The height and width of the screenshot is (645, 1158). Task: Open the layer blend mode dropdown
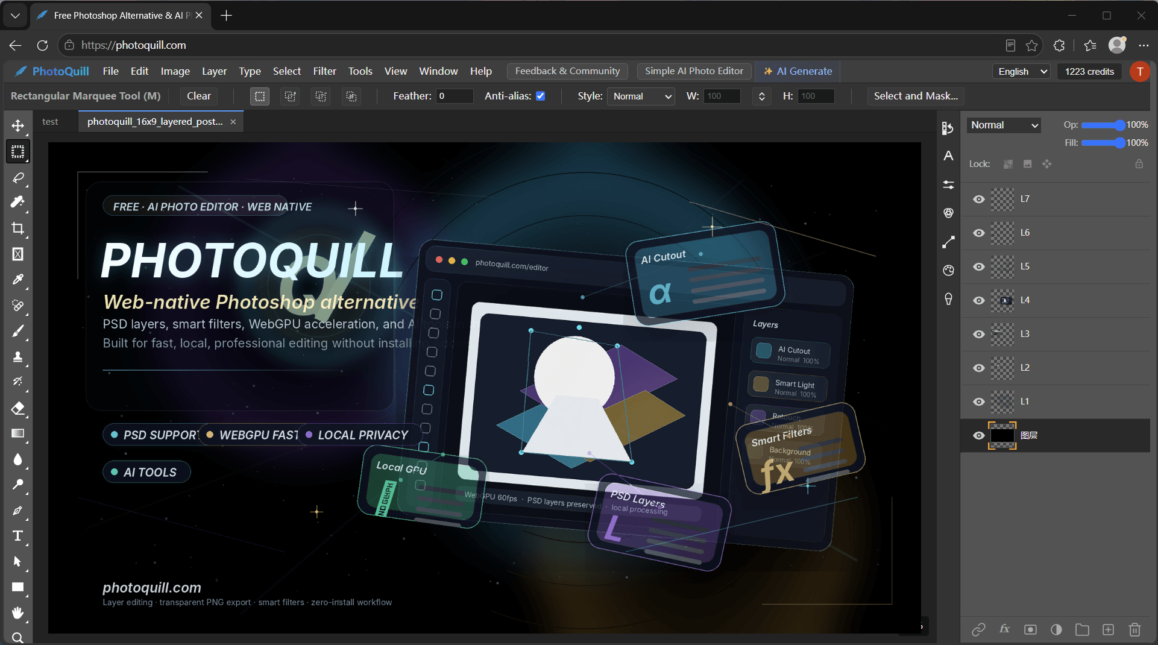click(1004, 125)
